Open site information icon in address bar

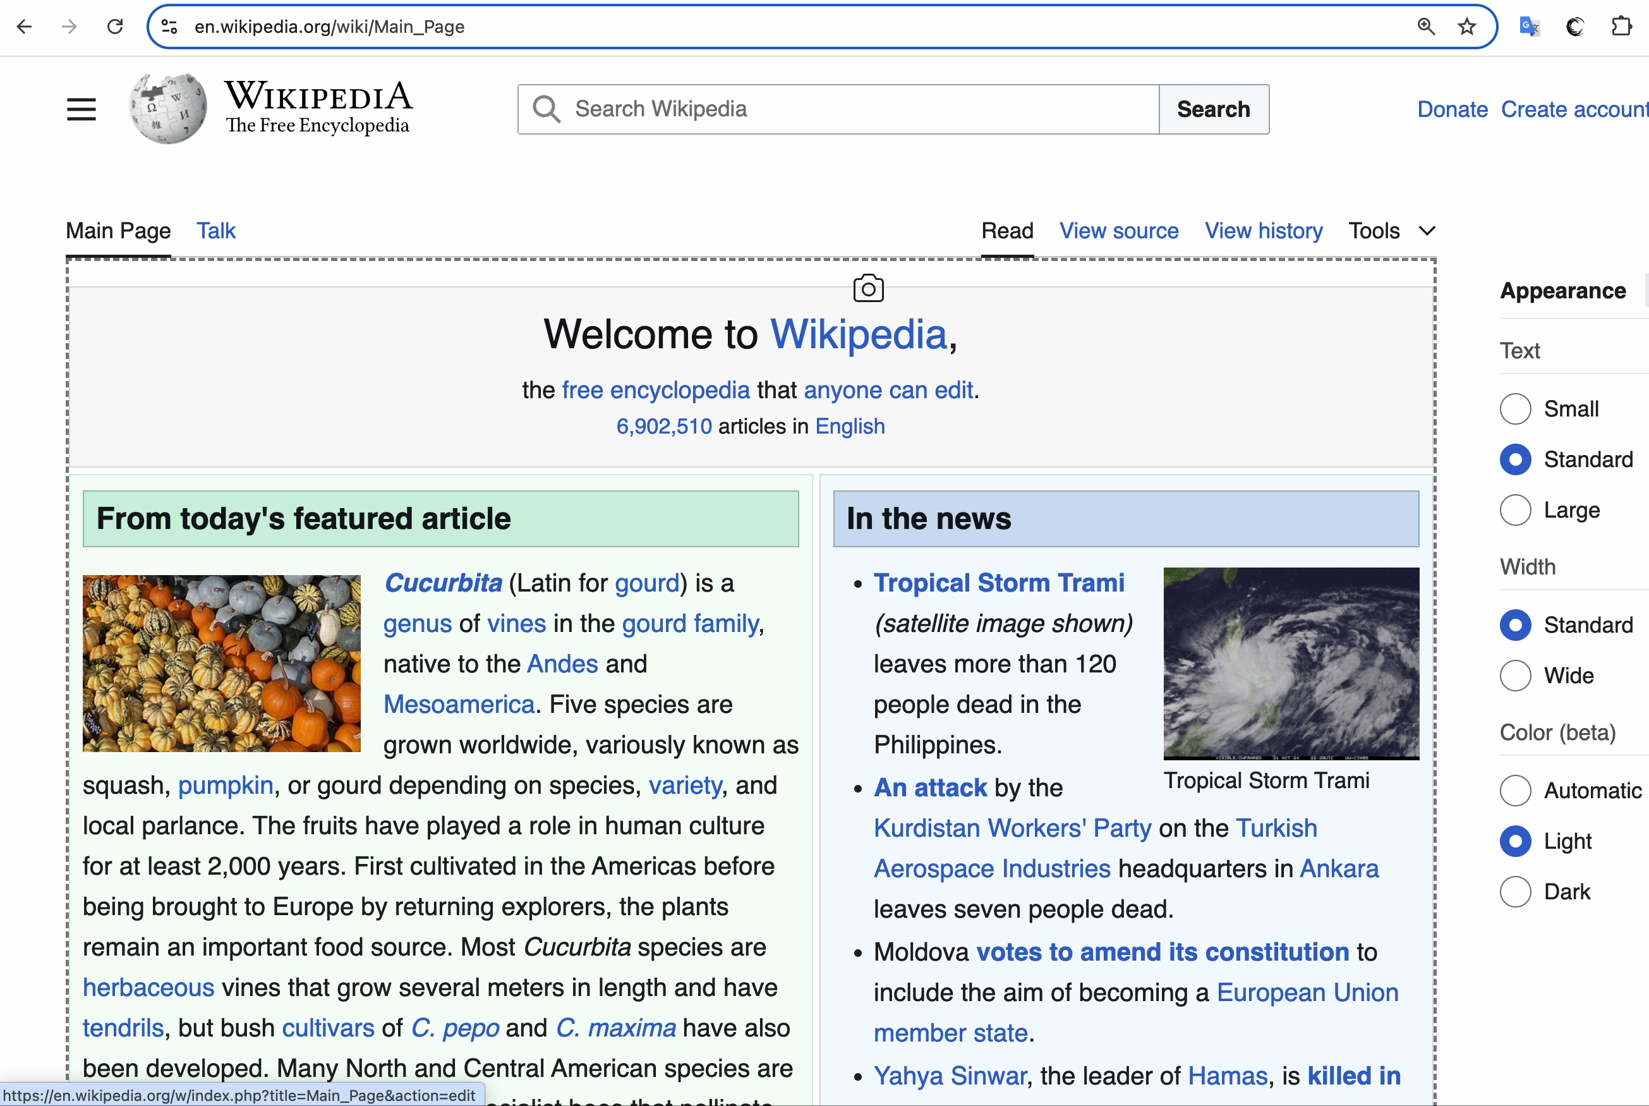169,27
